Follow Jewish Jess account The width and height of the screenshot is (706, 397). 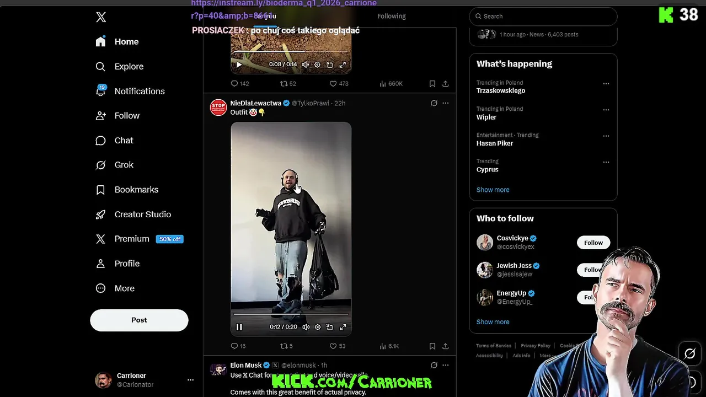591,270
